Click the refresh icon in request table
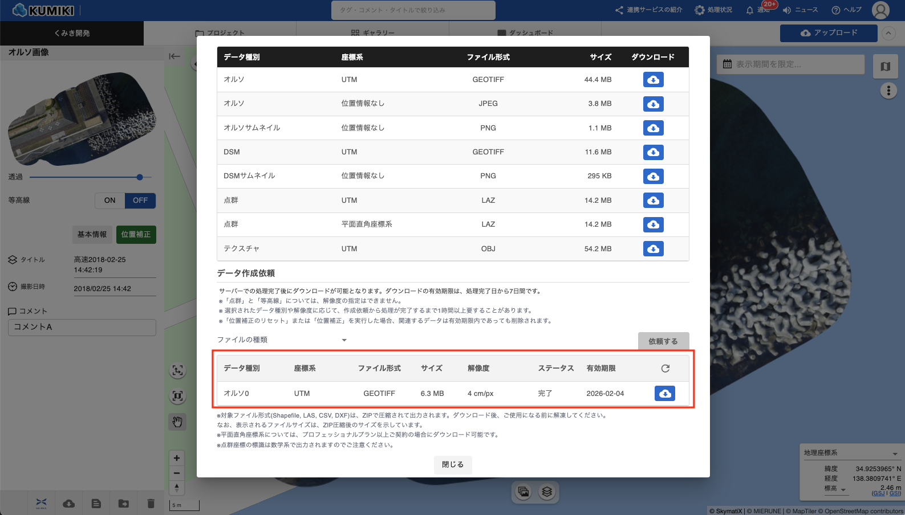 665,369
